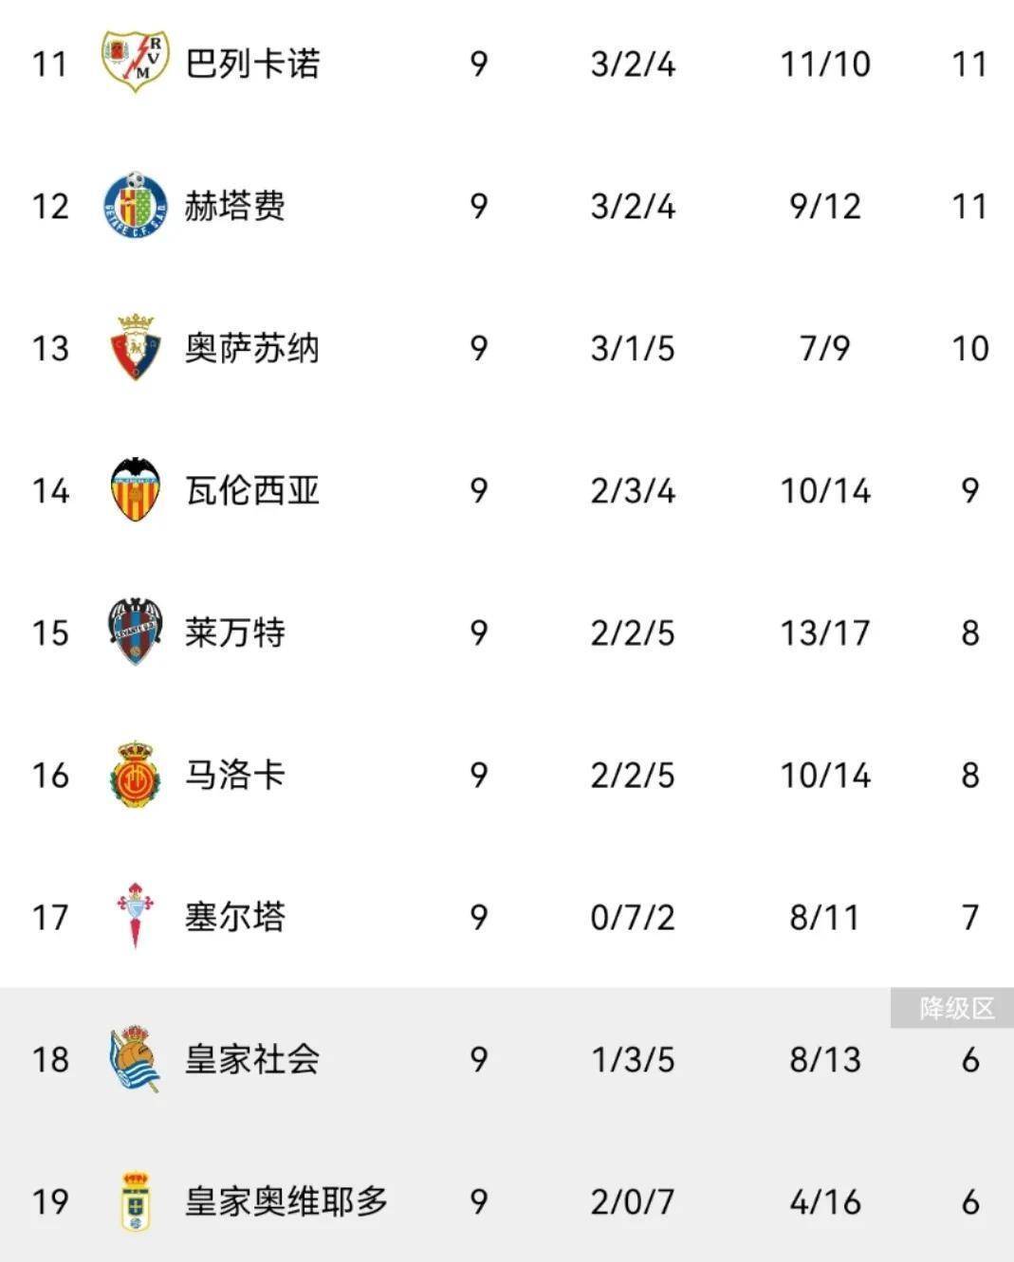Screen dimensions: 1014x1262
Task: Tap the Valencia bat crest
Action: pos(136,489)
